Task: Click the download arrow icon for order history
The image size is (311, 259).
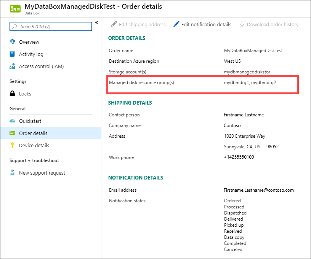Action: point(242,24)
